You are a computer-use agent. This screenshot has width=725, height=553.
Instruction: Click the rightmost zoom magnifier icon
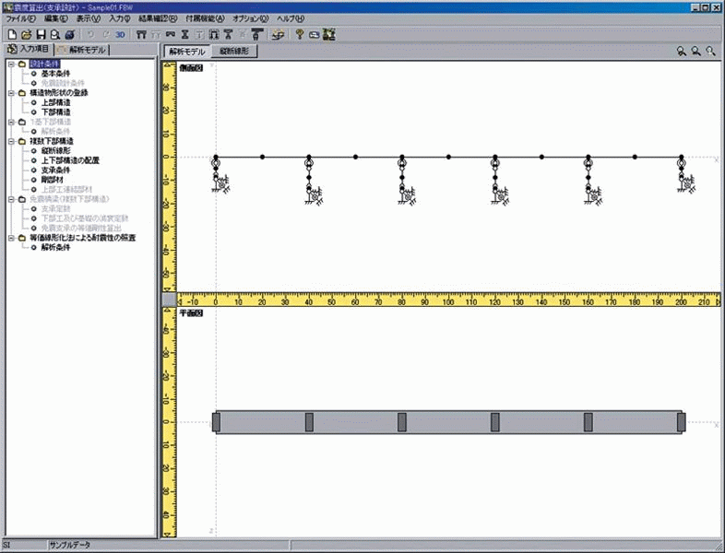click(x=711, y=52)
